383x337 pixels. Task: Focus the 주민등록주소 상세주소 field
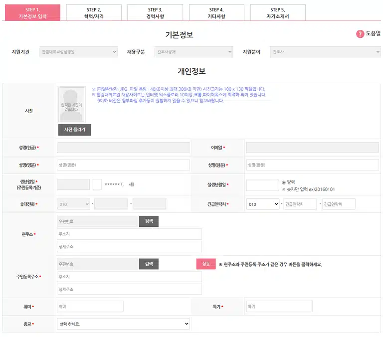click(x=130, y=289)
